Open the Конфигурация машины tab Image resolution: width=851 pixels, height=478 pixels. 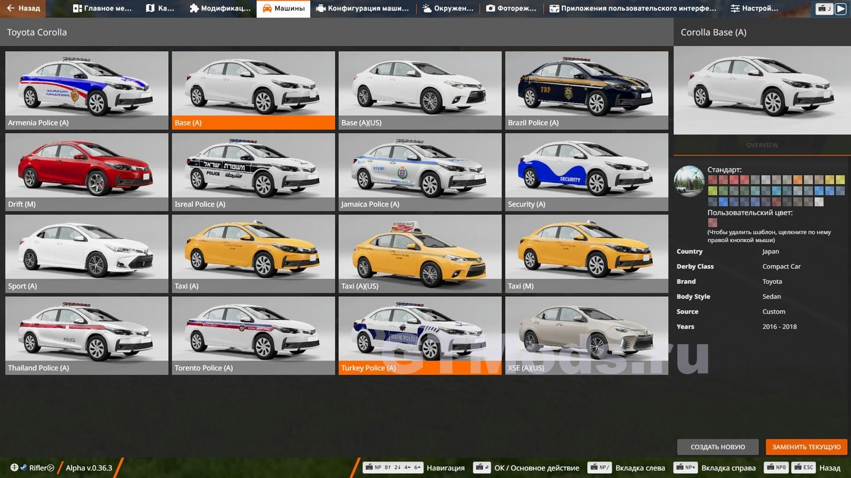coord(363,9)
